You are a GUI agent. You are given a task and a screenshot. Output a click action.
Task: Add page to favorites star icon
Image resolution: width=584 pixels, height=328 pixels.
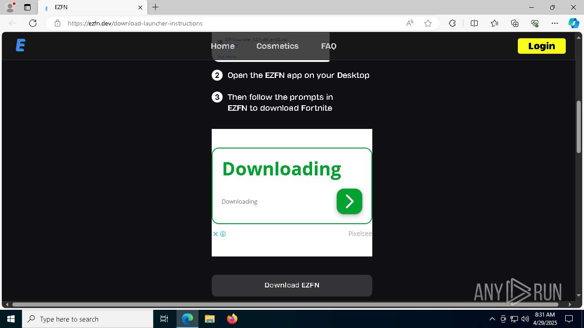coord(428,23)
